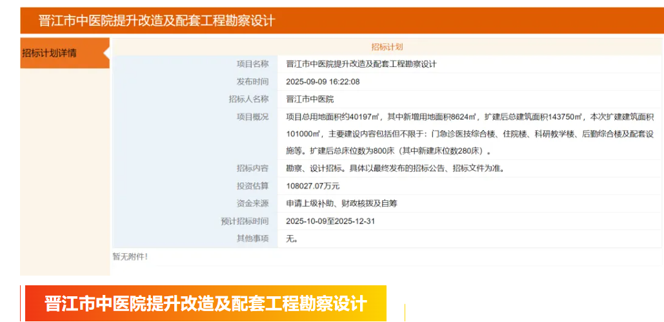Click the tenderer name 晋江市中医院

click(x=310, y=99)
